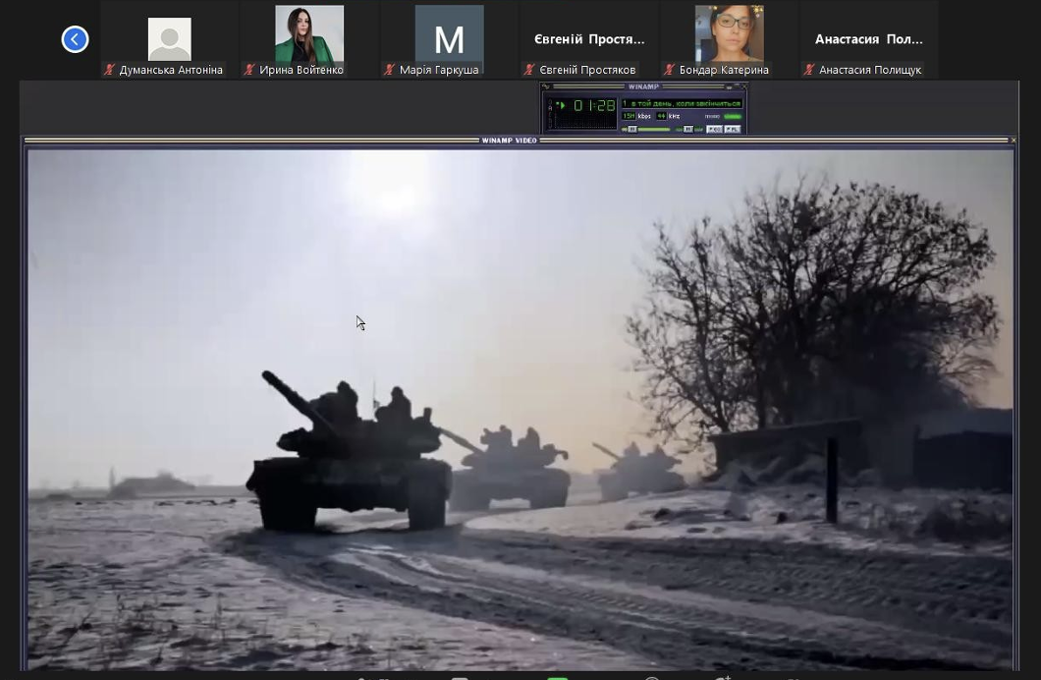The height and width of the screenshot is (680, 1041).
Task: Toggle Winamp time display elapsed/remaining
Action: tap(593, 106)
